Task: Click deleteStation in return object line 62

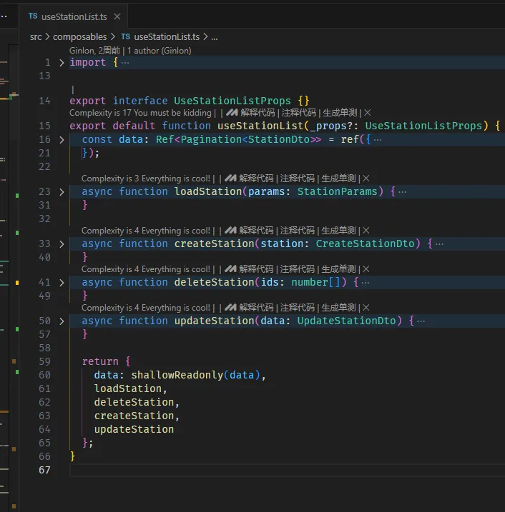Action: click(x=134, y=402)
